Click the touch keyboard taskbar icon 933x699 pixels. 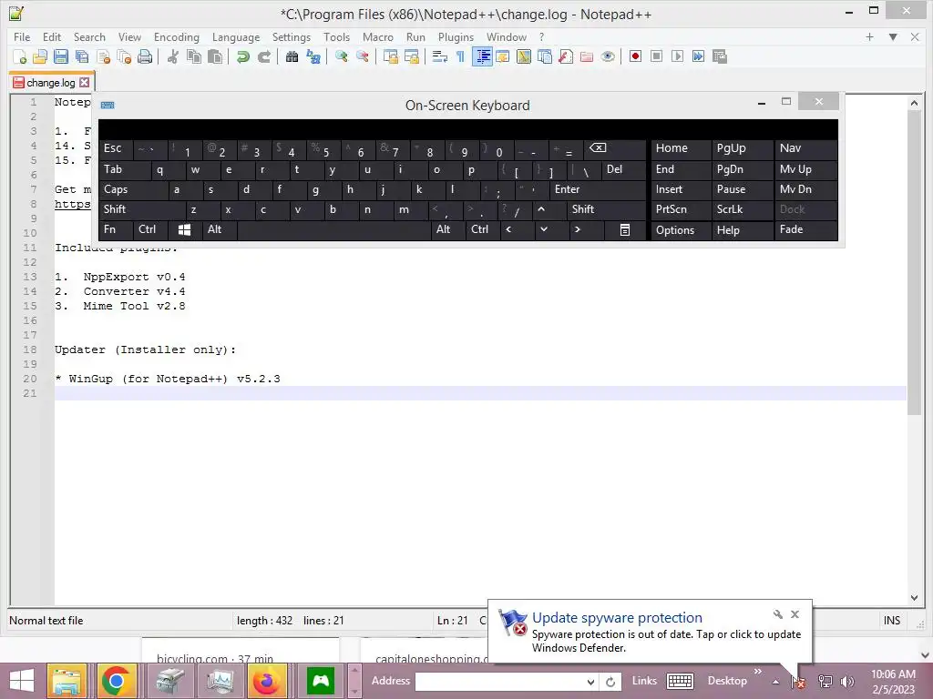tap(680, 681)
